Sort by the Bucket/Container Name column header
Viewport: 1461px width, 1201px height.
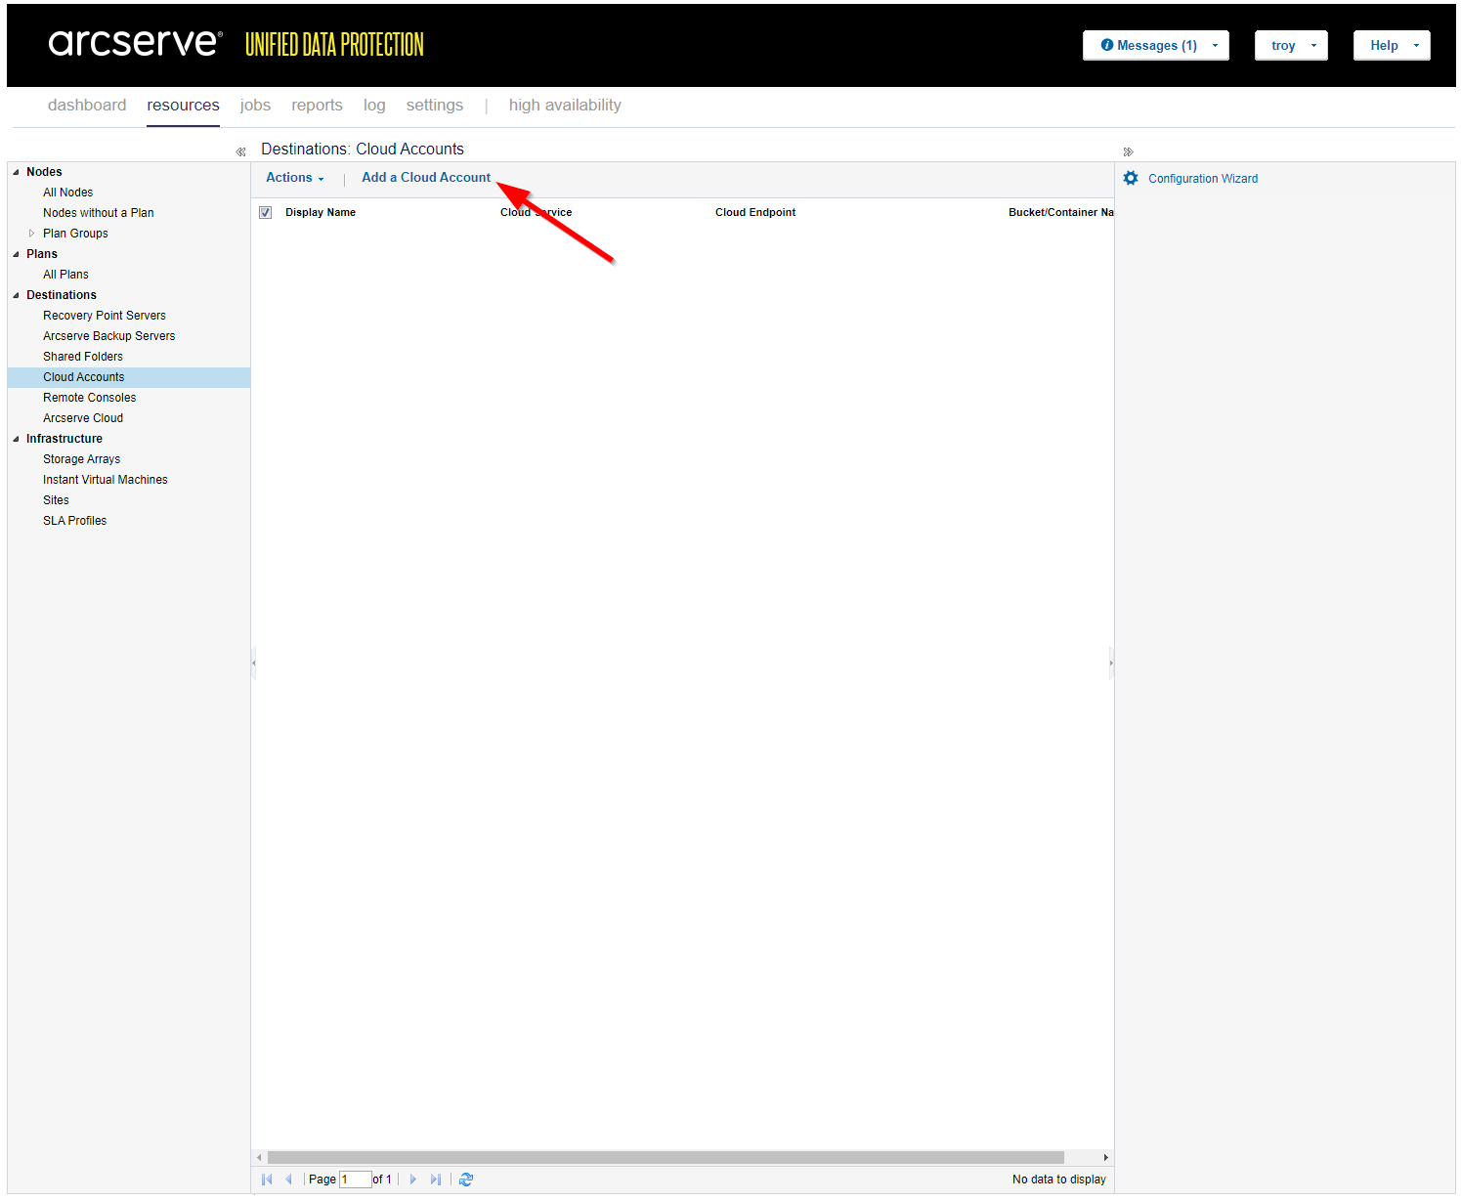1061,212
